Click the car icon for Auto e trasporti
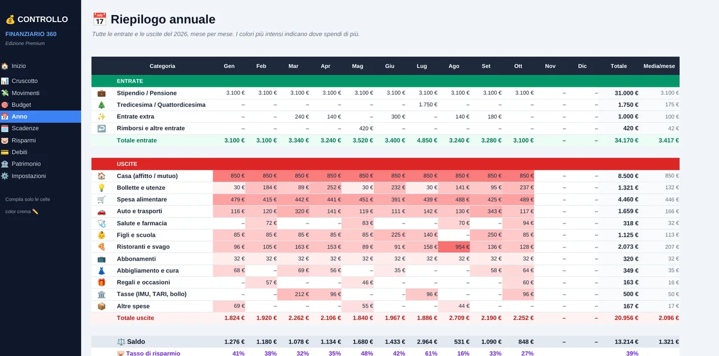Screen dimensions: 719x356 pos(101,212)
